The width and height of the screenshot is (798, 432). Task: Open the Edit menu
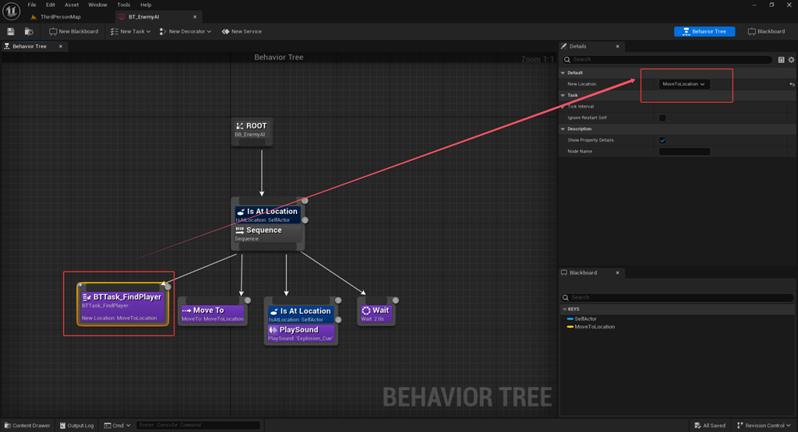click(x=51, y=5)
